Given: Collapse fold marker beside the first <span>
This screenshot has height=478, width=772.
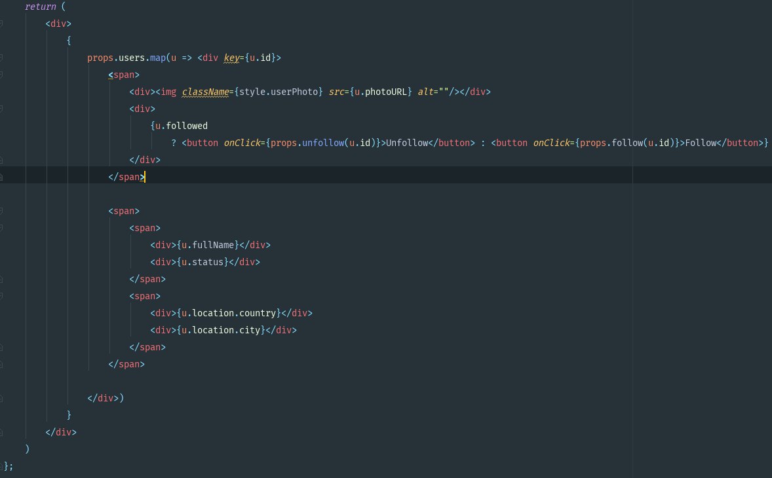Looking at the screenshot, I should click(x=1, y=75).
